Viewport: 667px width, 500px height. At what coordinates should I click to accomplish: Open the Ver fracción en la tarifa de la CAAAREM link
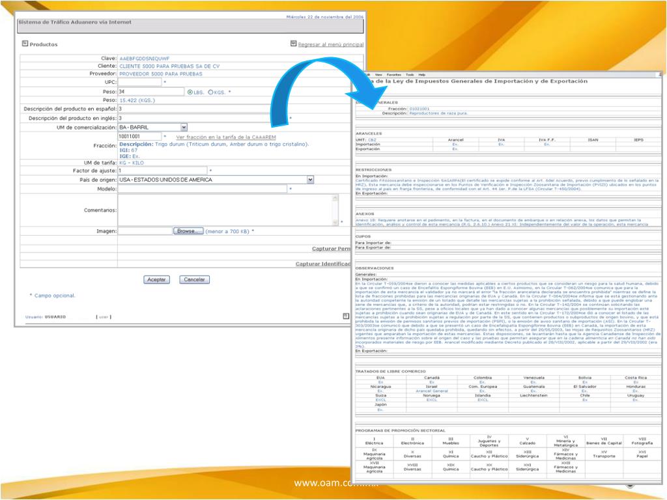click(x=226, y=137)
